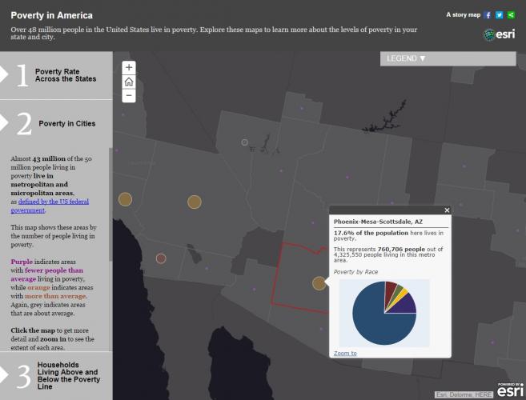Select the Phoenix orange circle marker

click(319, 282)
